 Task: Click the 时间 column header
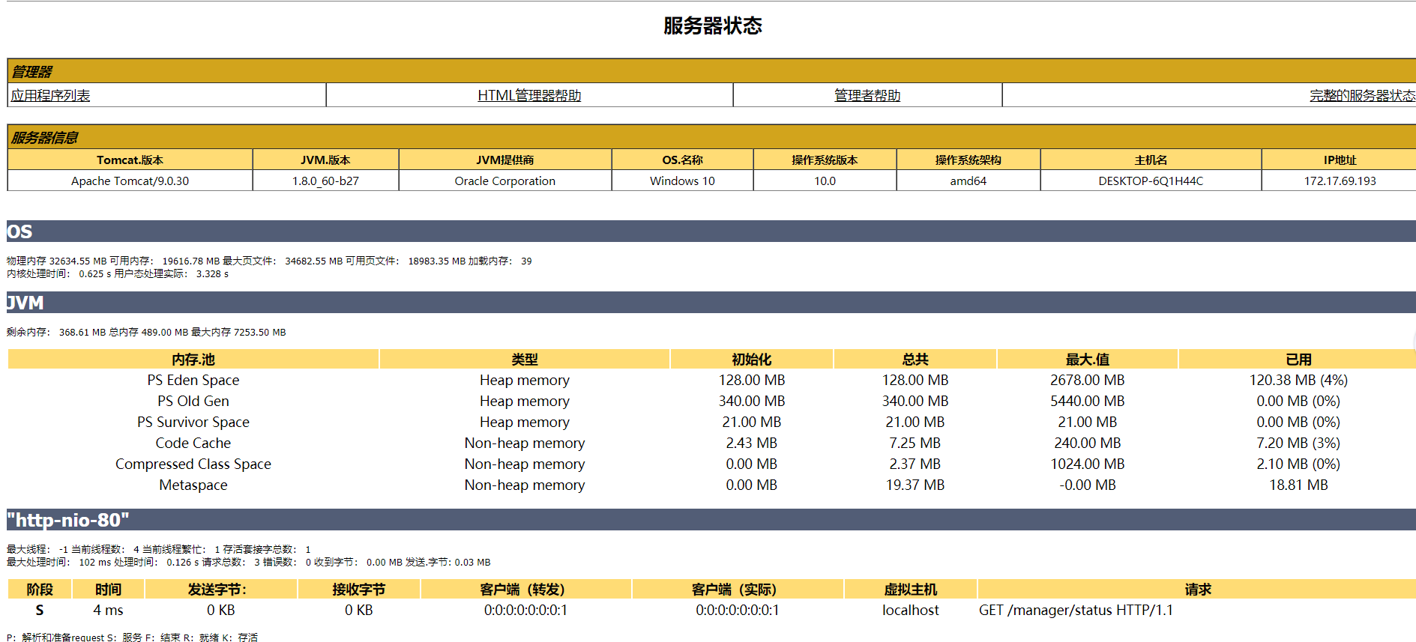(108, 589)
